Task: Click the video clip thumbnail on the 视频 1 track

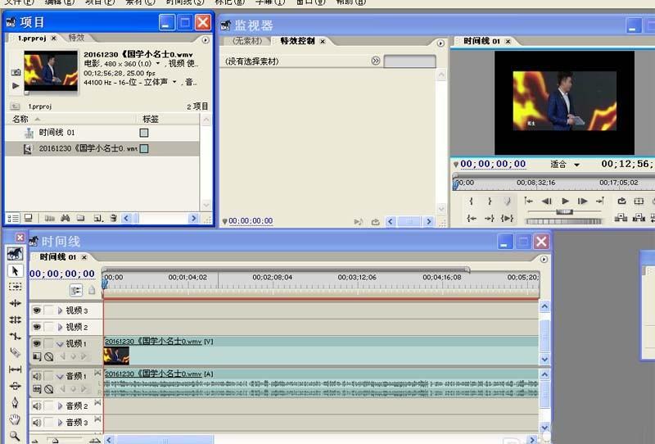Action: (116, 356)
